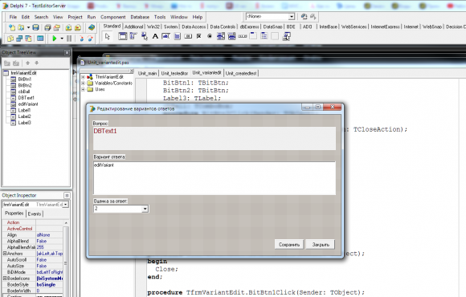Select the CheckBox component icon
This screenshot has width=466, height=297.
click(198, 36)
